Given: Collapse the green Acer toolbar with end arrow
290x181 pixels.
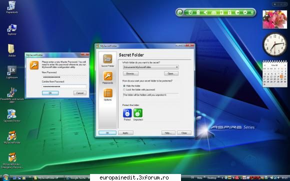Looking at the screenshot, I should click(x=252, y=12).
